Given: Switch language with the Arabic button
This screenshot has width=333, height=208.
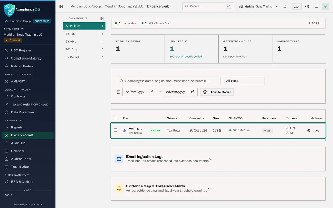Looking at the screenshot, I should click(297, 6).
